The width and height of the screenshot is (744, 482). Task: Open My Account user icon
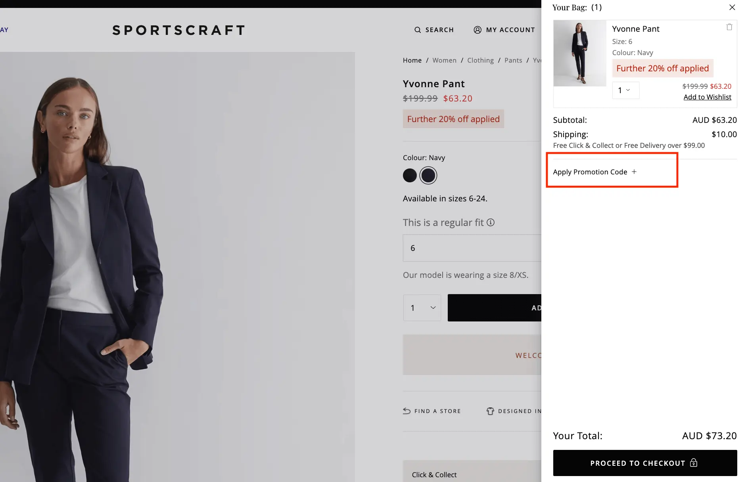coord(477,30)
